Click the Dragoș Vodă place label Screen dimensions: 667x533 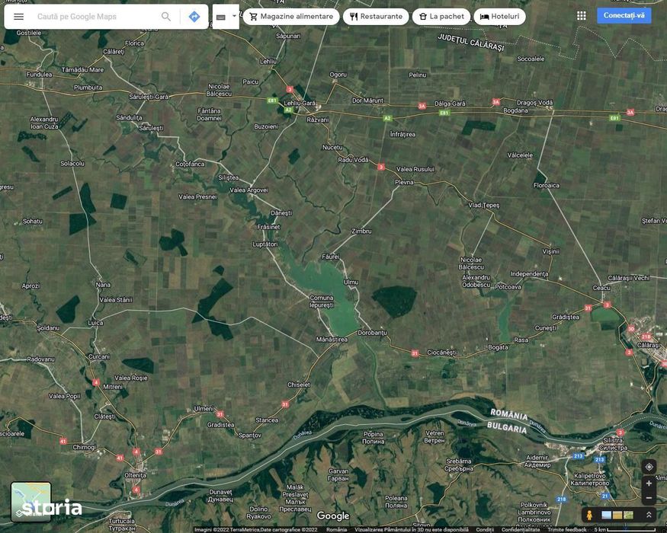click(534, 103)
